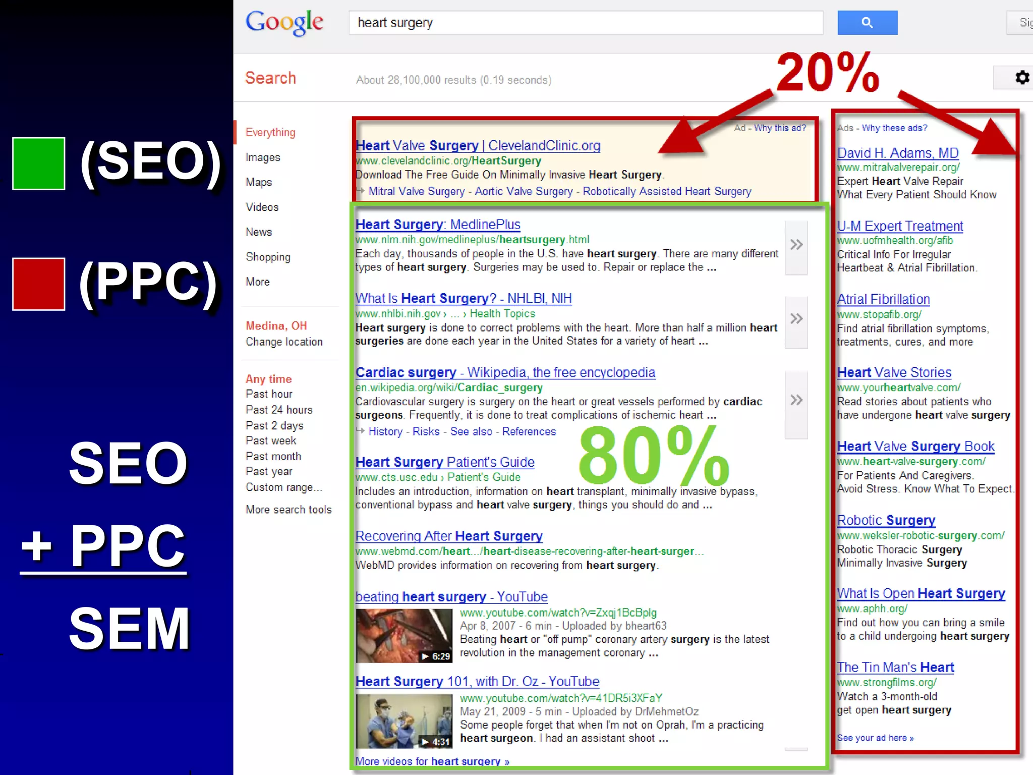The width and height of the screenshot is (1033, 775).
Task: Open Aortic Valve Surgery sitelink
Action: tap(524, 191)
